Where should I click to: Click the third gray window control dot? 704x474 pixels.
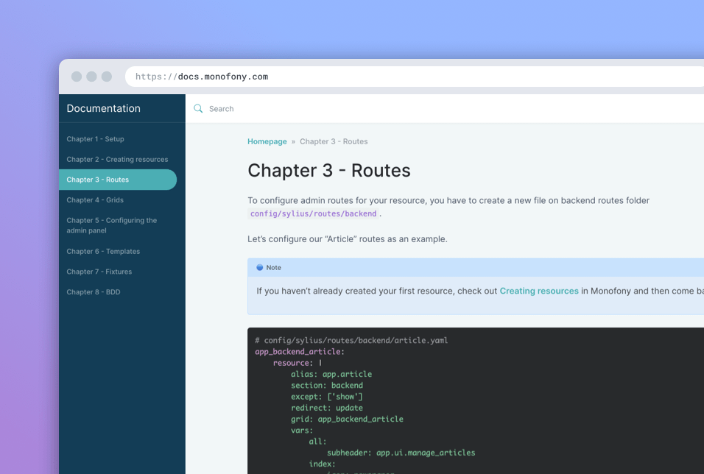(106, 77)
